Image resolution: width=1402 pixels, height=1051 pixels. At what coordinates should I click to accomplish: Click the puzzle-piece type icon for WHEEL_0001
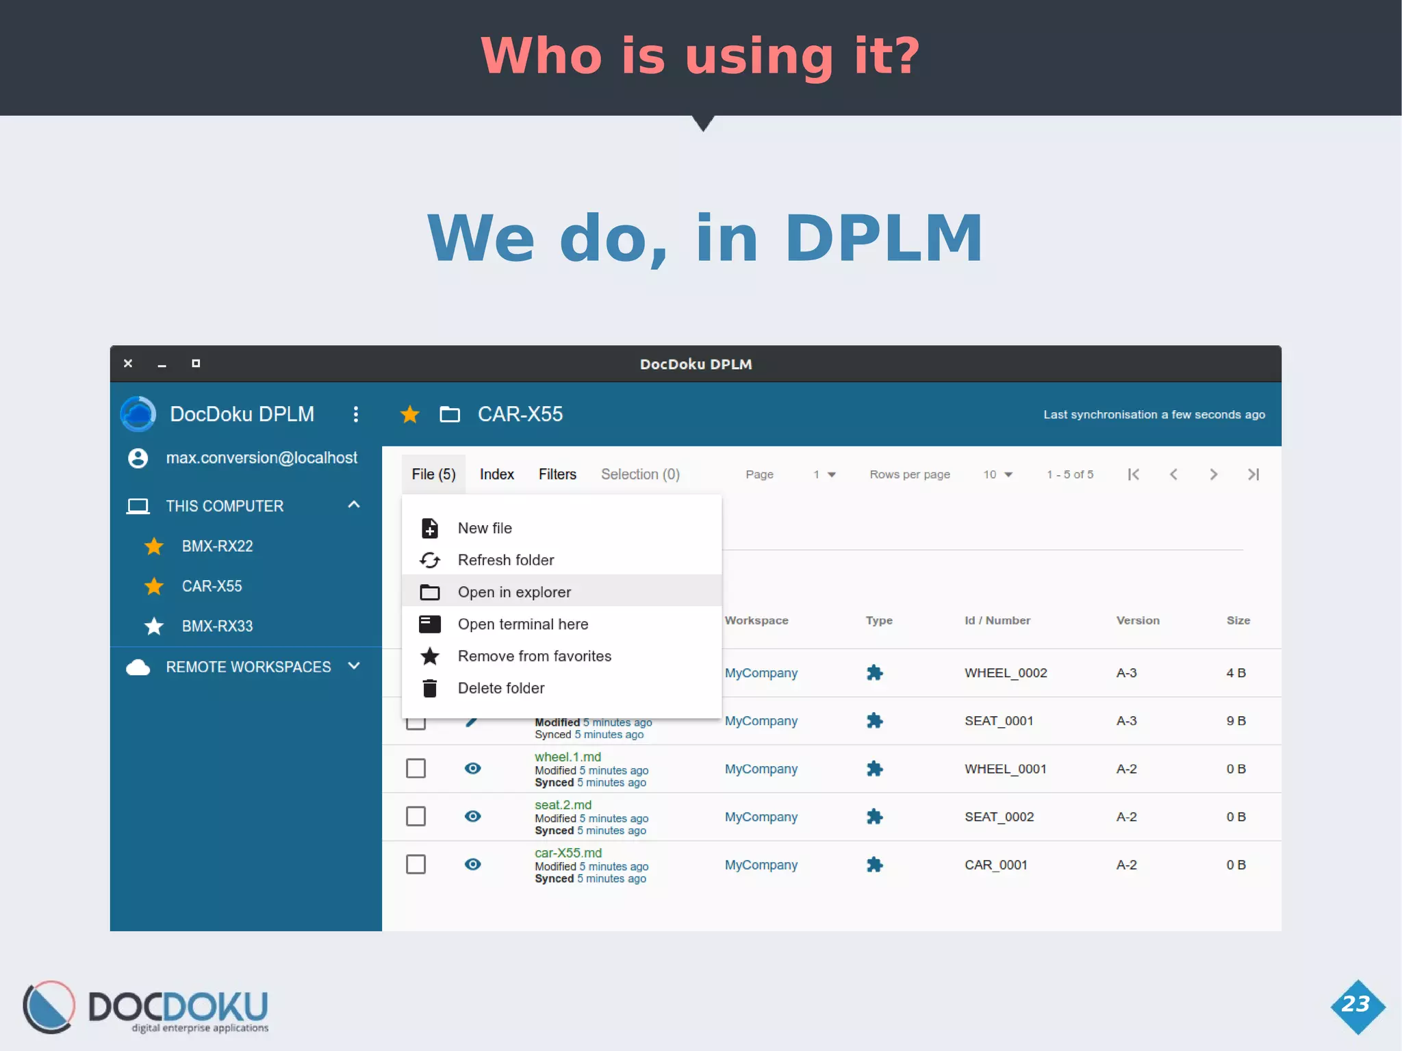point(874,769)
